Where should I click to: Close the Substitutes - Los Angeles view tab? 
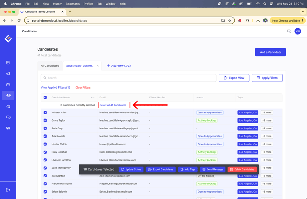coord(98,66)
